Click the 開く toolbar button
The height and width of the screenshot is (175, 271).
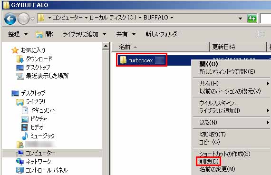point(45,34)
